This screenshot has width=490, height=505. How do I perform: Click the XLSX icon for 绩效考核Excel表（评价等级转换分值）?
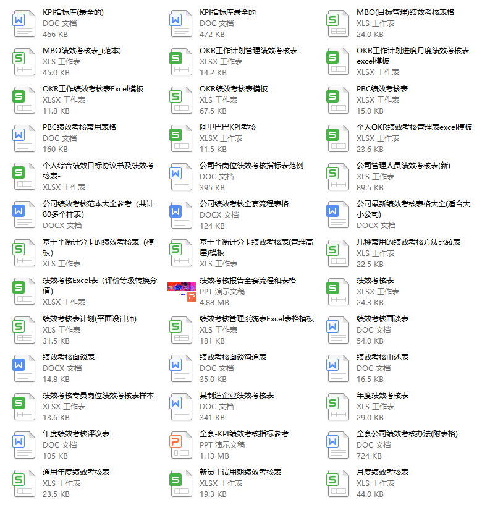(x=24, y=292)
